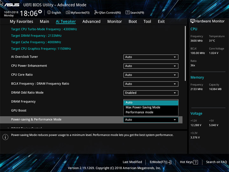229x172 pixels.
Task: Click the 18:06 clock display
Action: click(x=29, y=13)
